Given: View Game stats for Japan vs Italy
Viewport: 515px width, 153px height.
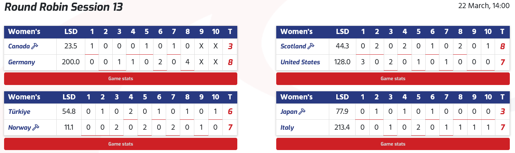Looking at the screenshot, I should (x=393, y=144).
